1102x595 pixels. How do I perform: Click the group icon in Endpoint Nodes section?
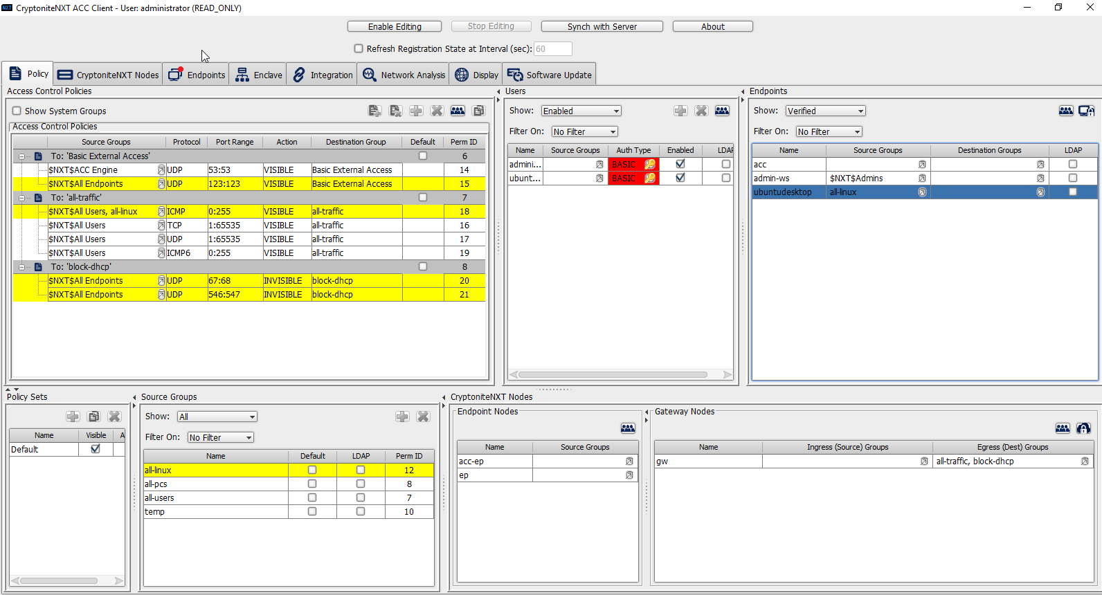[x=628, y=428]
